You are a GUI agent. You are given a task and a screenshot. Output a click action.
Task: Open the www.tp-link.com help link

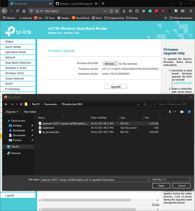tap(182, 83)
